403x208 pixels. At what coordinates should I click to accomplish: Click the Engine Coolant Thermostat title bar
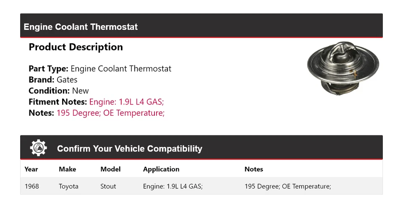tap(81, 27)
